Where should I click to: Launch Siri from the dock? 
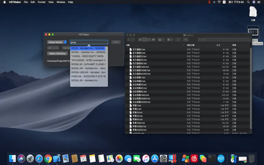(21, 159)
